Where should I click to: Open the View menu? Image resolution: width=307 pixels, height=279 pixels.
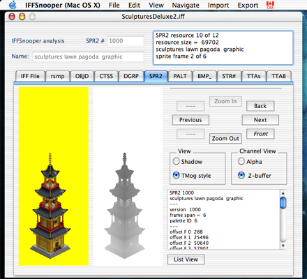(x=156, y=5)
